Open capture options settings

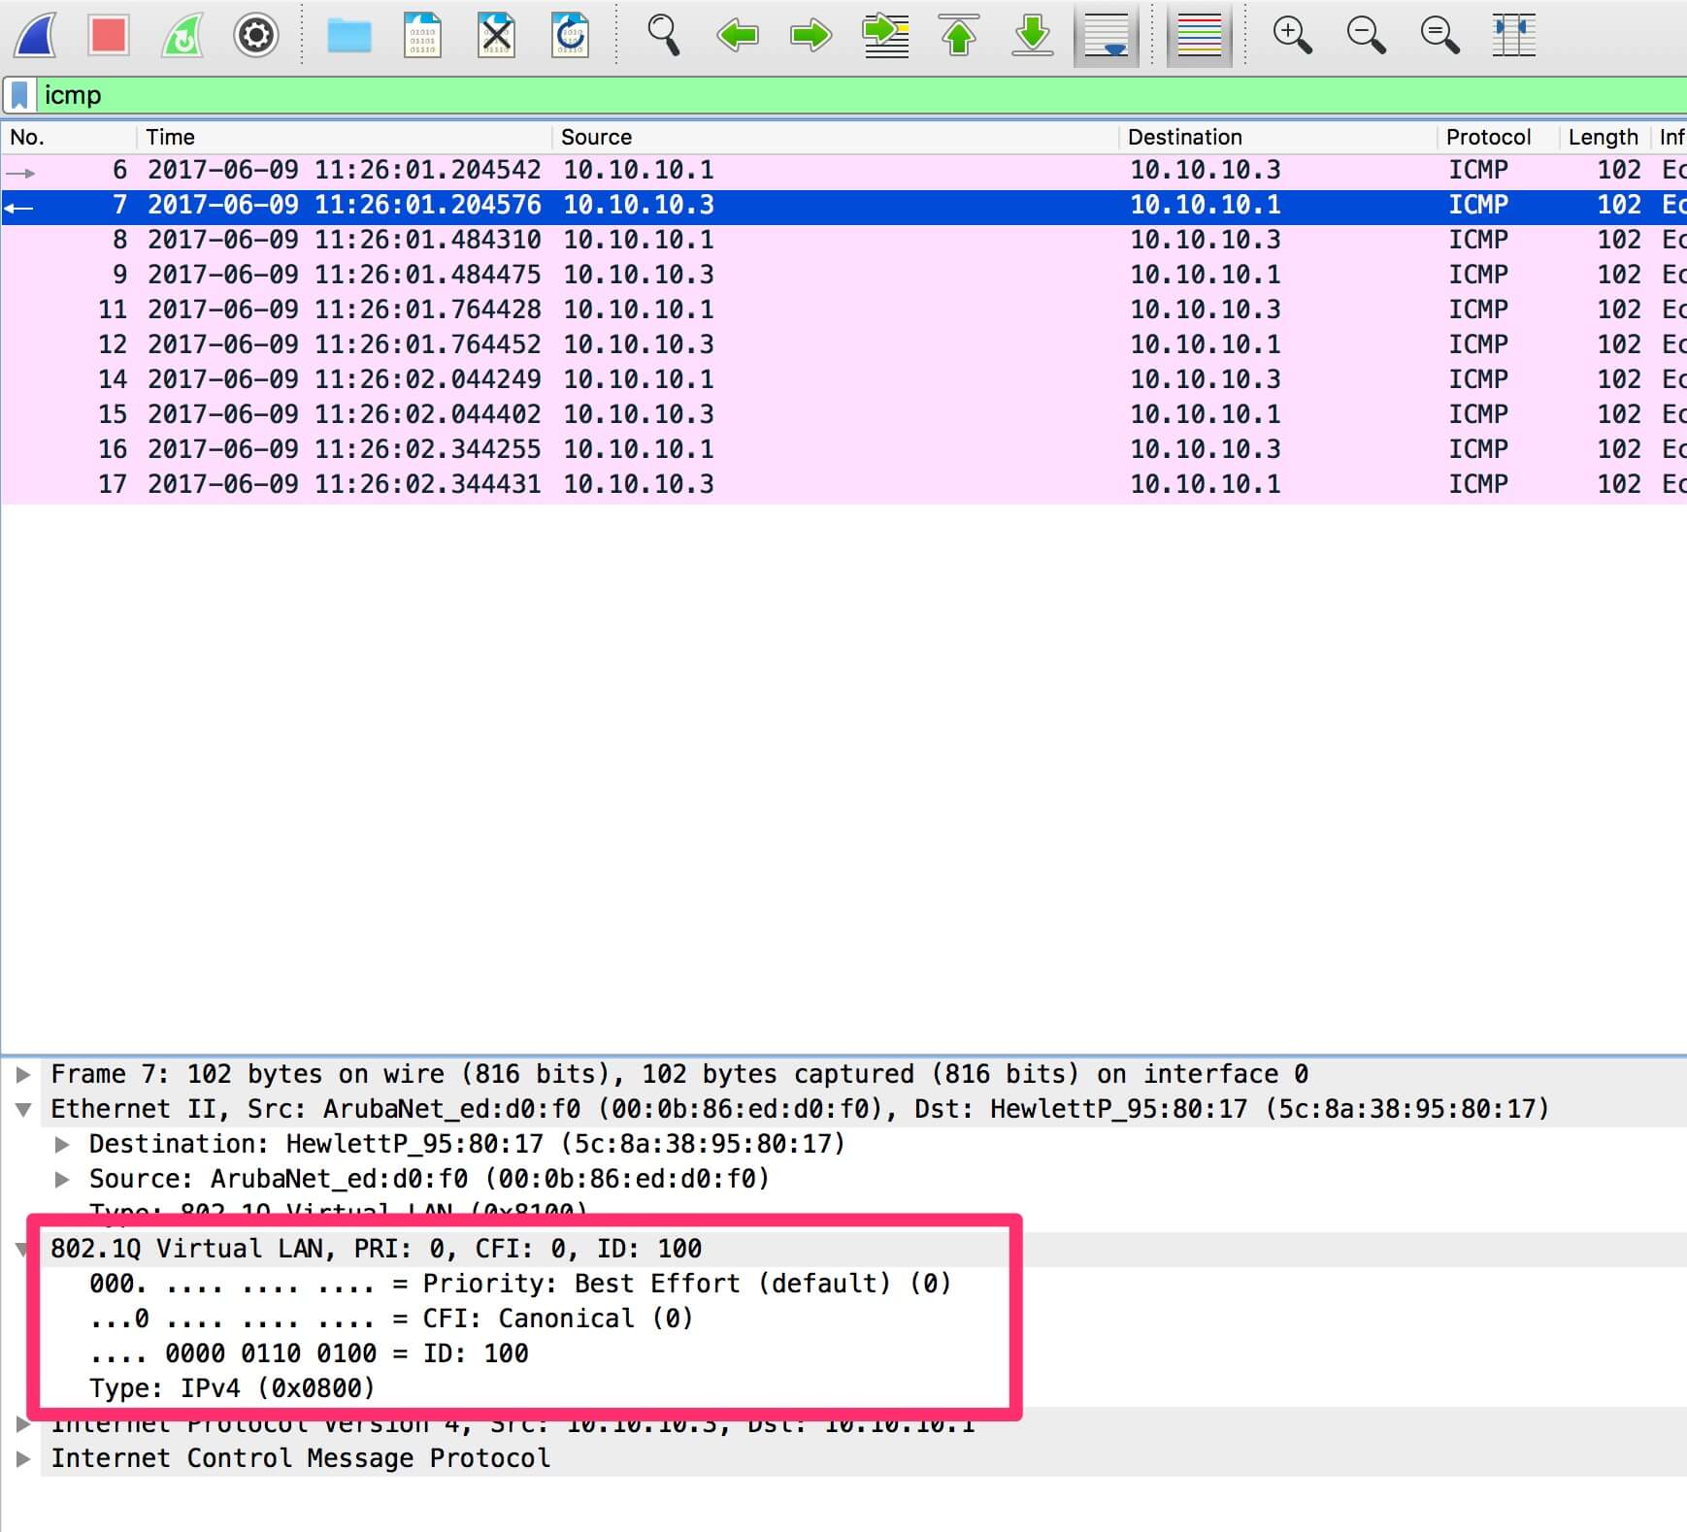[255, 34]
